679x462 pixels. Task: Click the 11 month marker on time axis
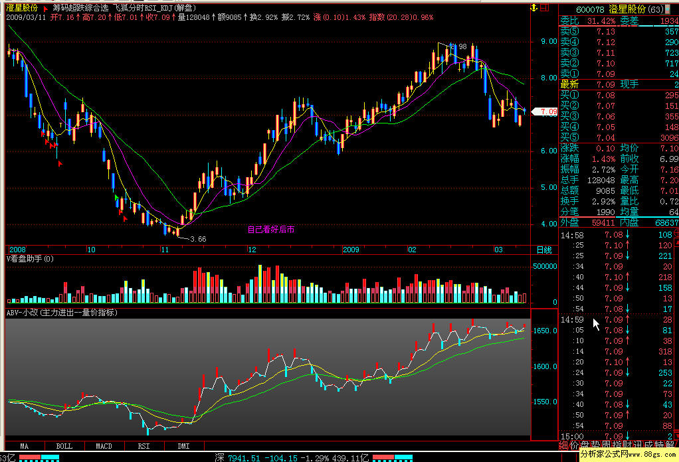pos(165,250)
